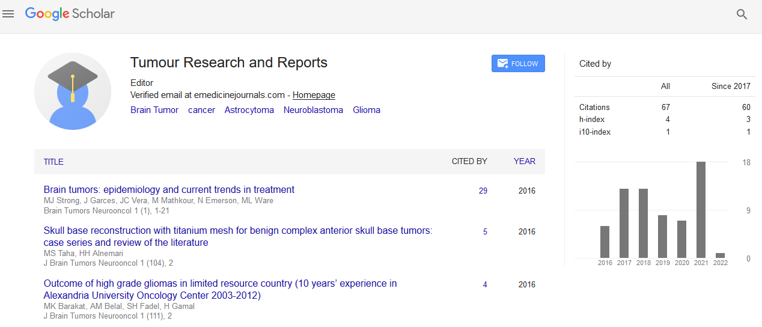
Task: Click authors line starting 'MJ Strong, J Garces'
Action: tap(159, 201)
